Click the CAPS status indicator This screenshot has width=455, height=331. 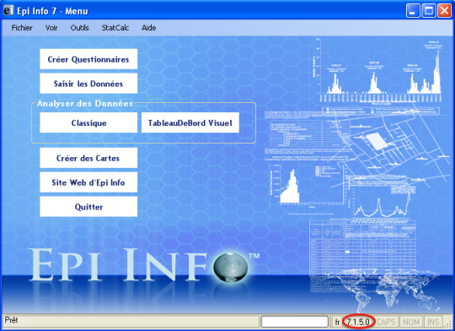click(386, 322)
